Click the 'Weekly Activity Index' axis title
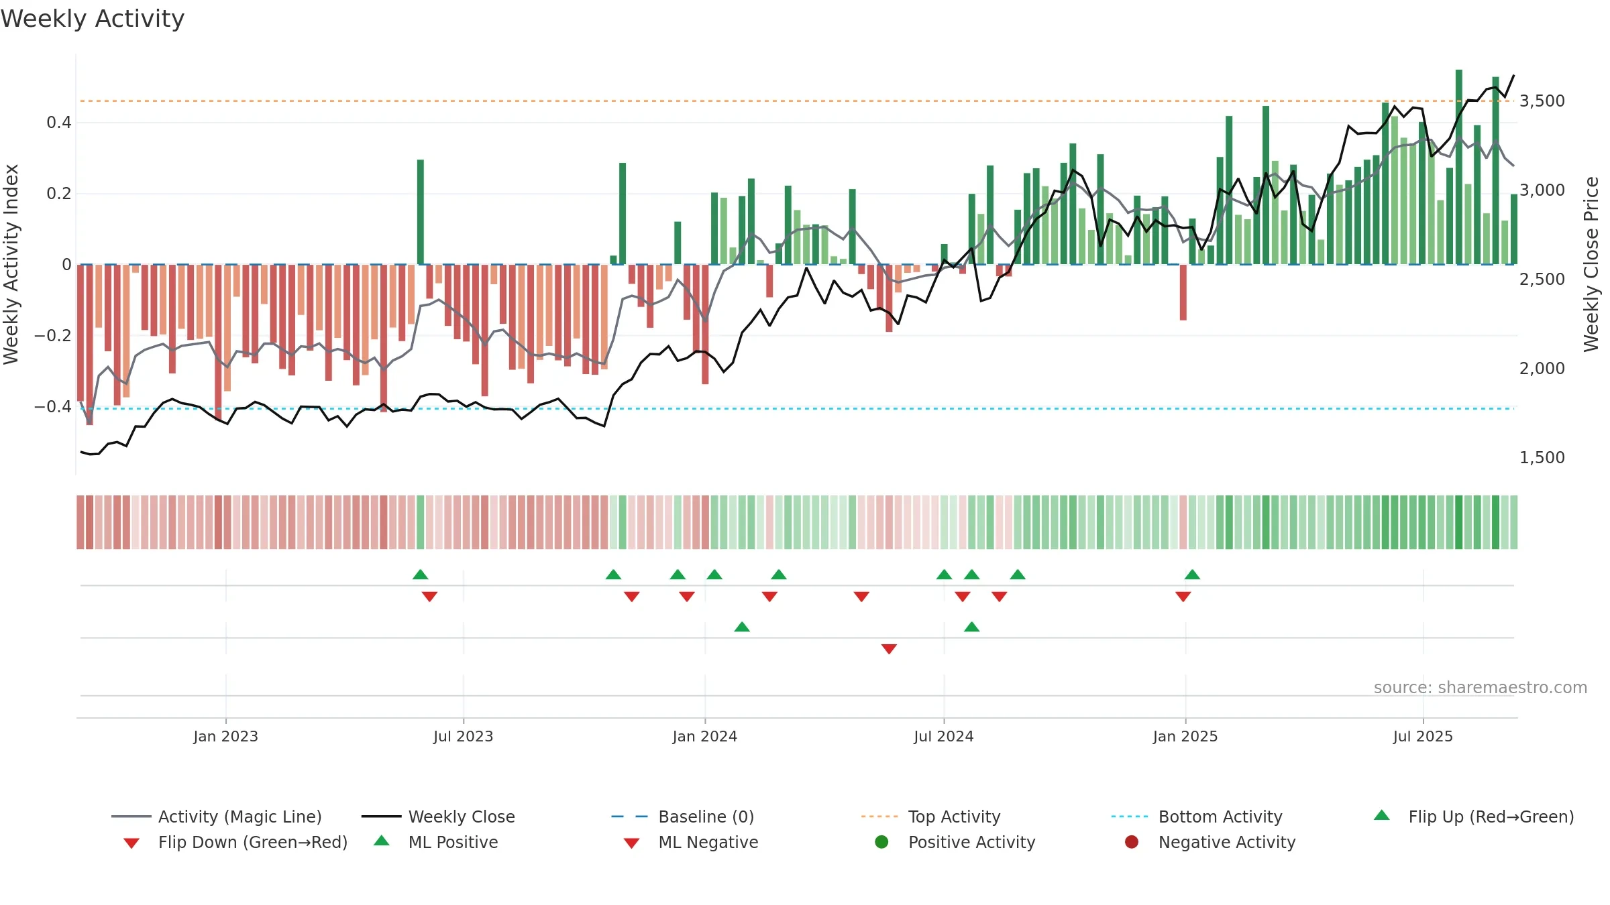This screenshot has height=905, width=1610. [x=11, y=264]
